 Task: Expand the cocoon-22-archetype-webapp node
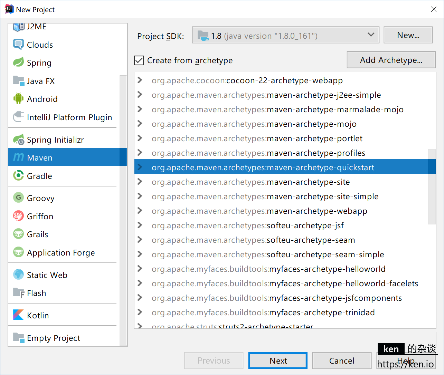[x=140, y=80]
